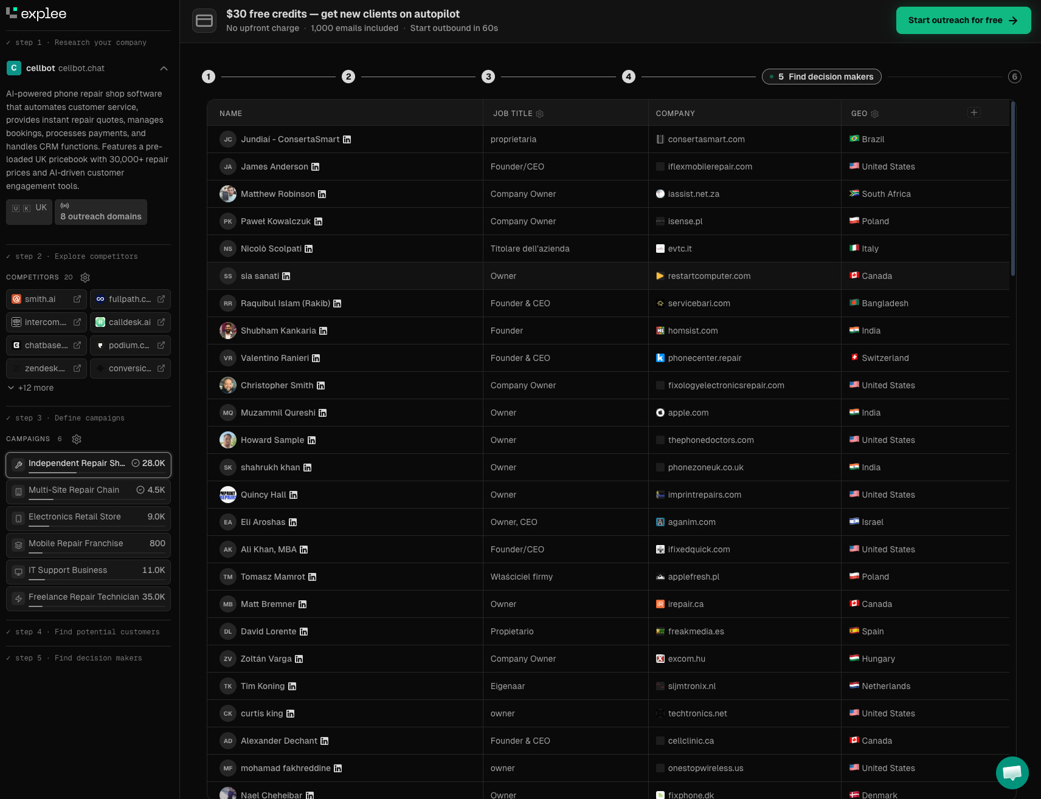Viewport: 1041px width, 799px height.
Task: Go to step 4 in progress bar
Action: tap(629, 77)
